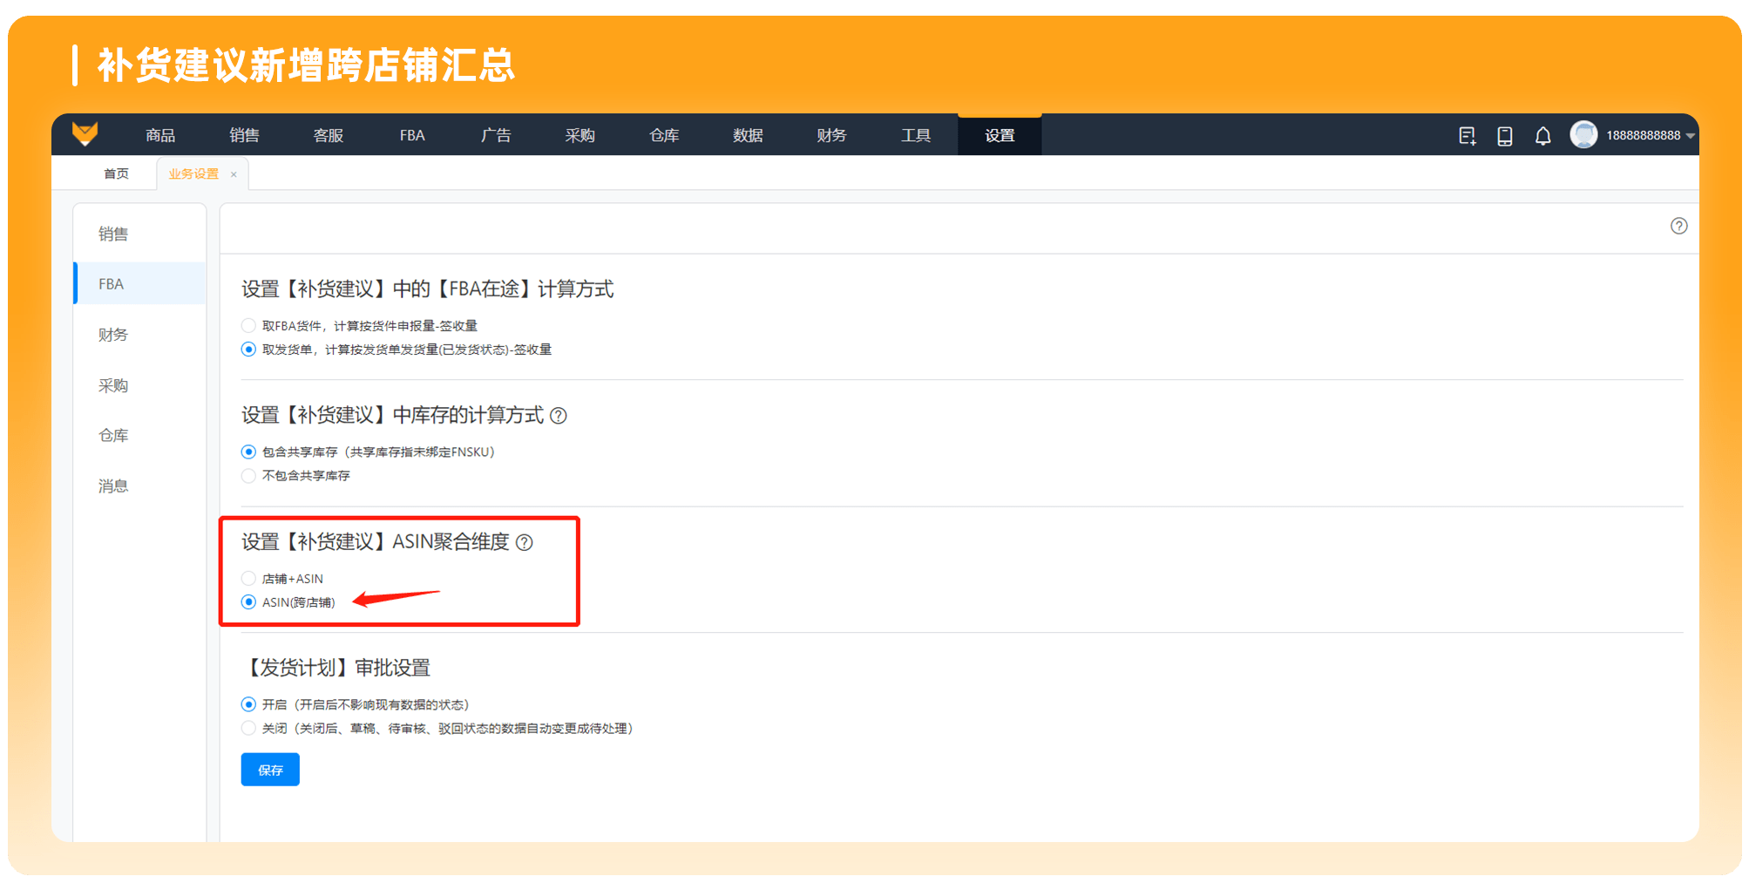The image size is (1749, 890).
Task: Select 店铺+ASIN aggregation option
Action: (248, 579)
